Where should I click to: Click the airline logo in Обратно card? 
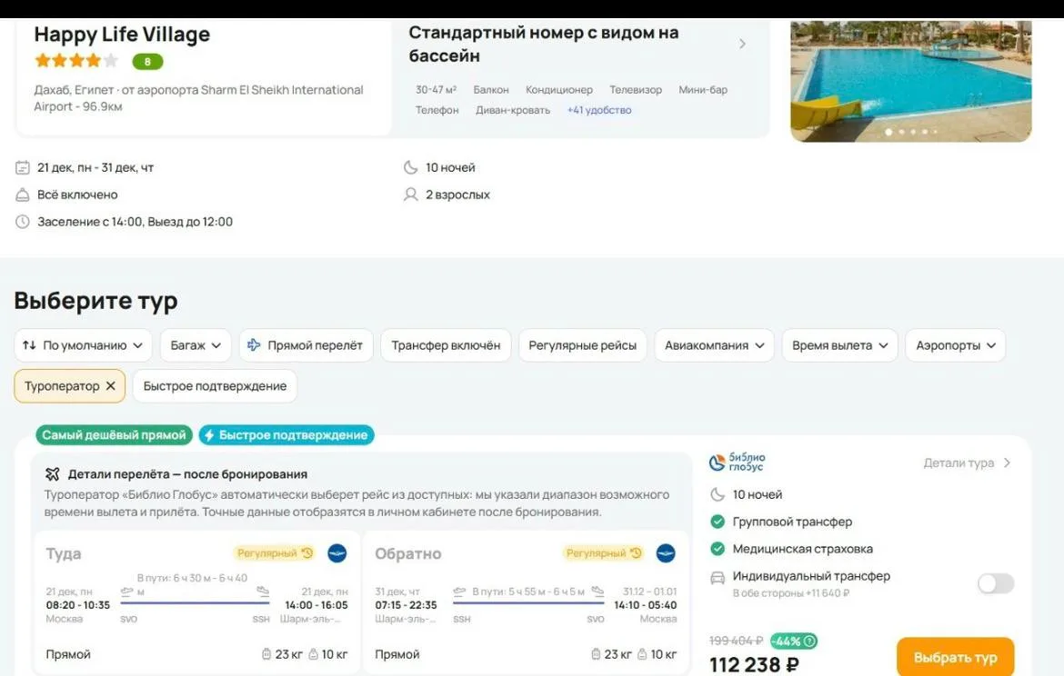click(666, 553)
